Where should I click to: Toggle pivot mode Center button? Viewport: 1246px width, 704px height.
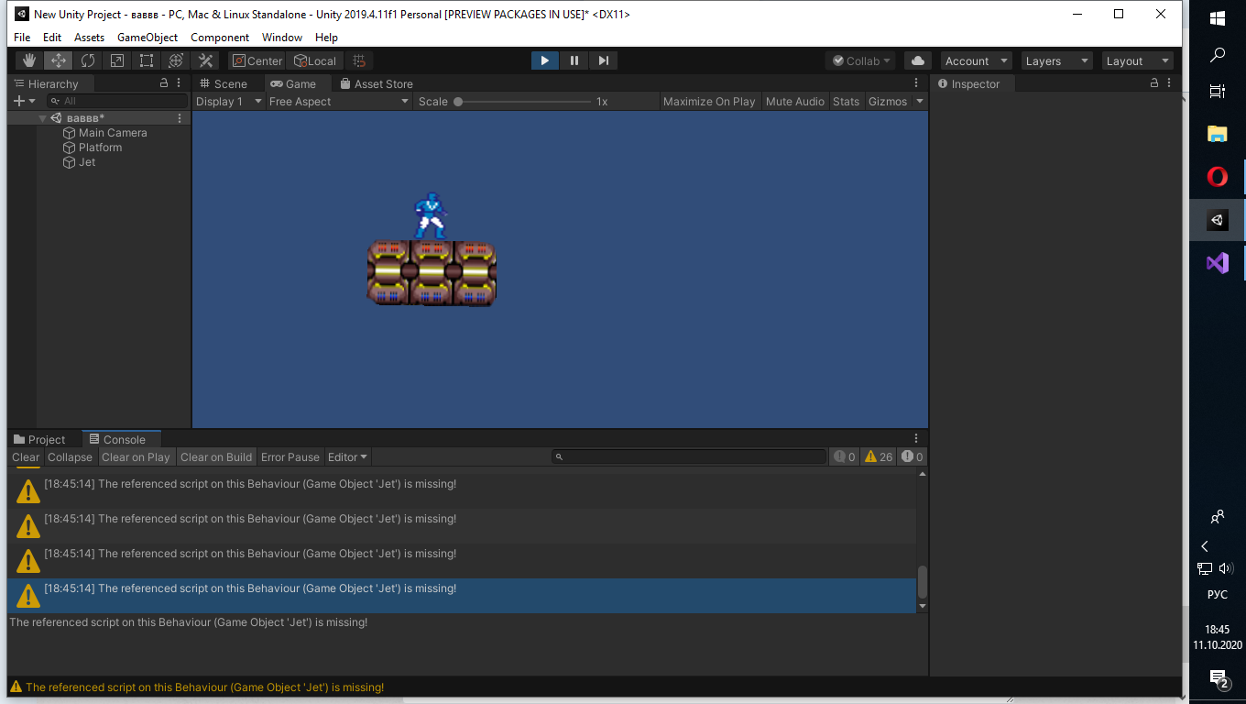pos(257,60)
